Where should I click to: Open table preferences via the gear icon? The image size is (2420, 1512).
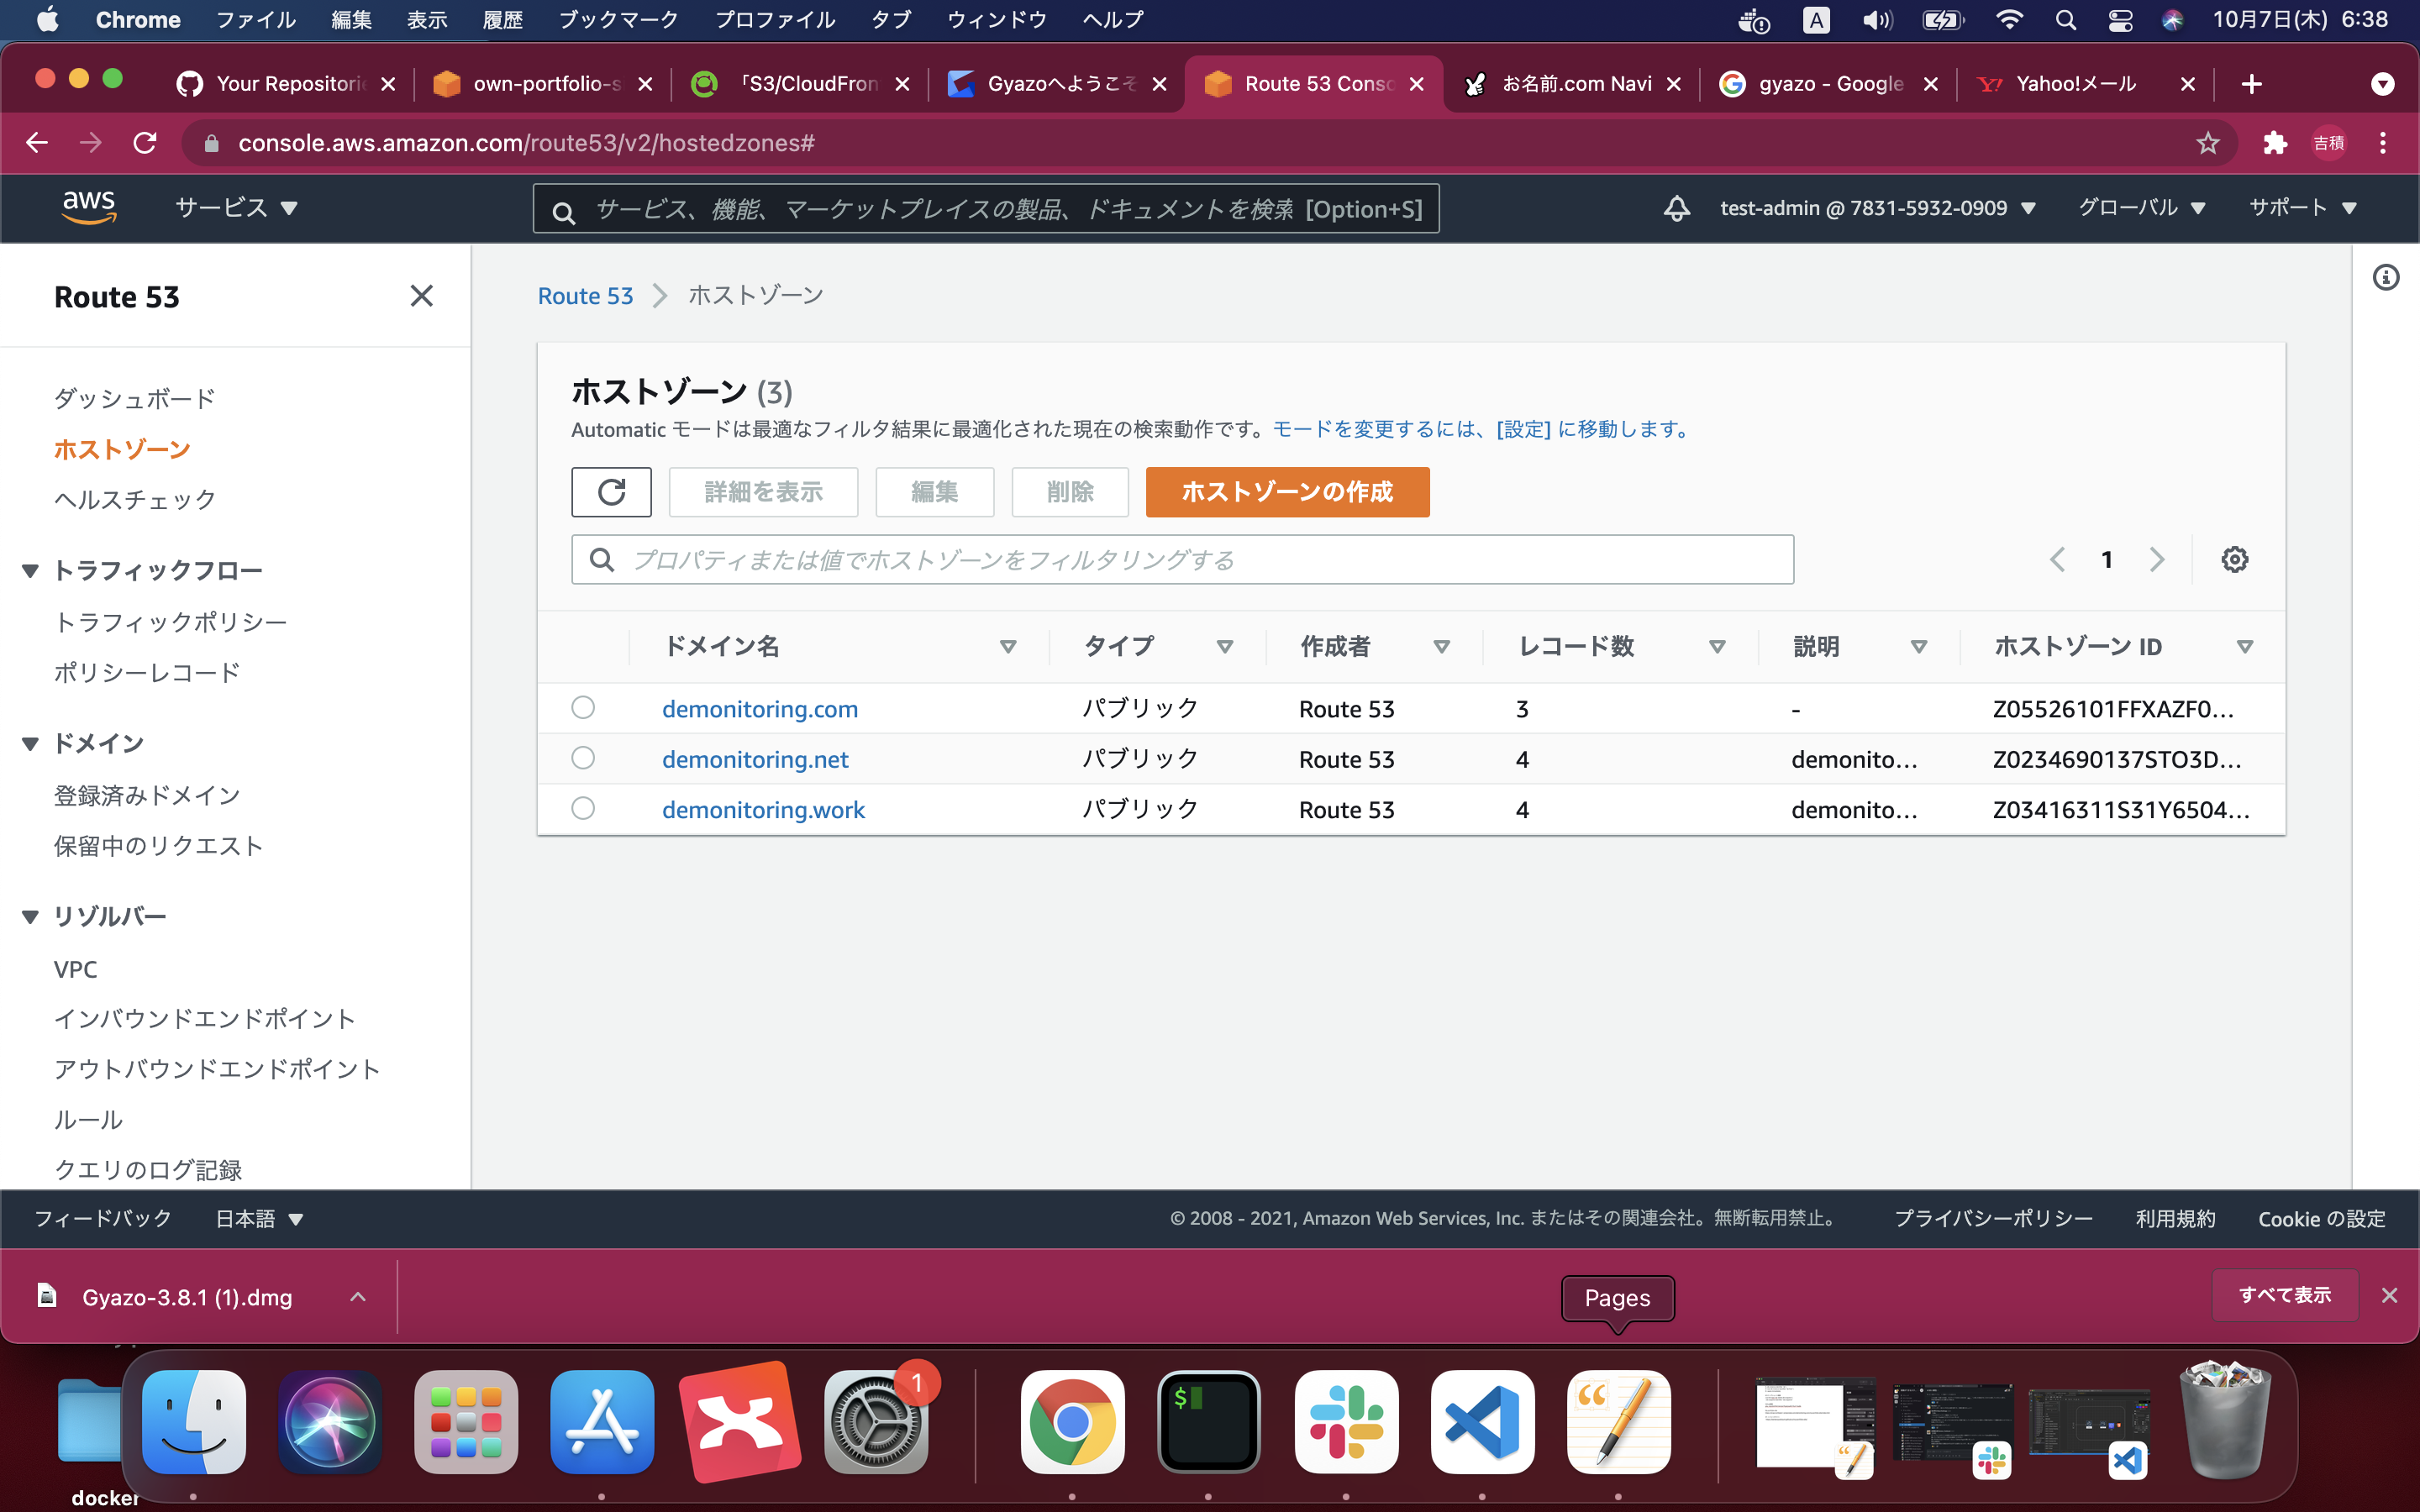tap(2236, 559)
